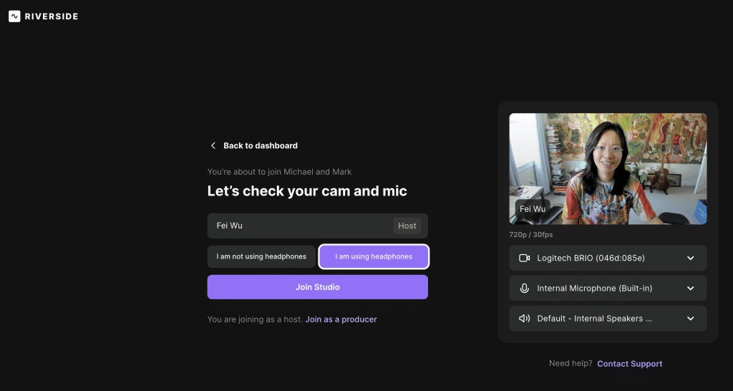The height and width of the screenshot is (391, 733).
Task: Expand the Default Internal Speakers dropdown chevron
Action: 691,319
